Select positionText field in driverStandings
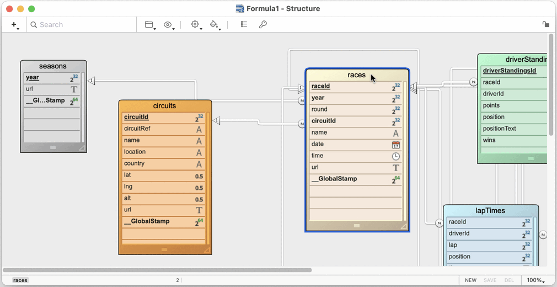557x287 pixels. 514,129
